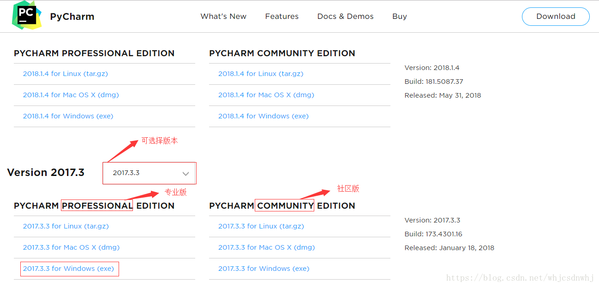Download Professional 2017.3.3 for Linux (tar.gz)
The width and height of the screenshot is (599, 287).
click(x=66, y=226)
